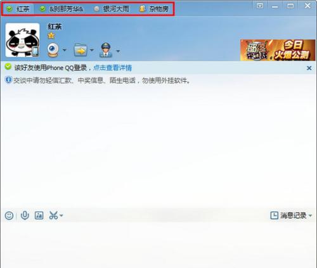Minimize the chat window

tap(275, 7)
